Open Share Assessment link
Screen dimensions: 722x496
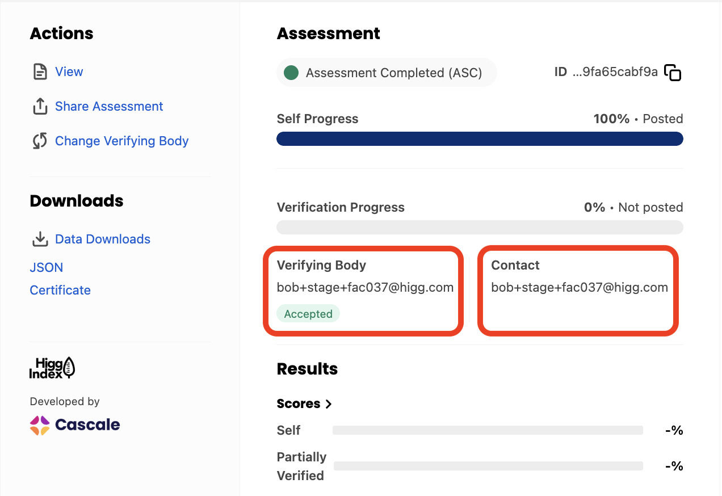click(109, 107)
